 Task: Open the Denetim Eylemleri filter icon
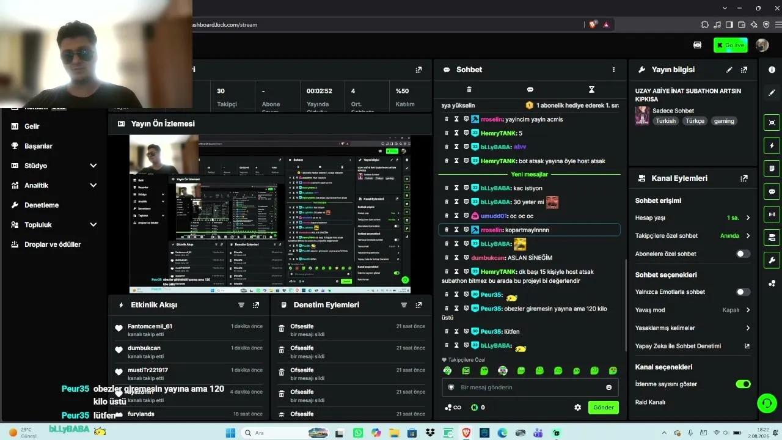pos(404,305)
